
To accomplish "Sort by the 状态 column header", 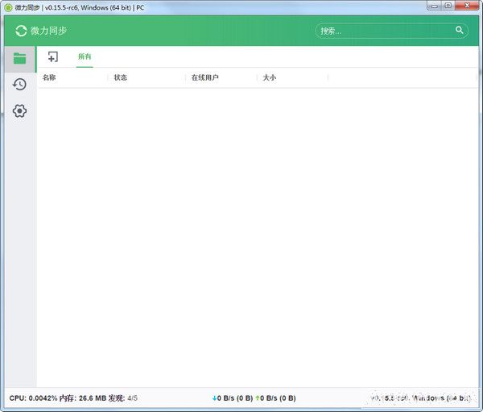I will click(121, 77).
